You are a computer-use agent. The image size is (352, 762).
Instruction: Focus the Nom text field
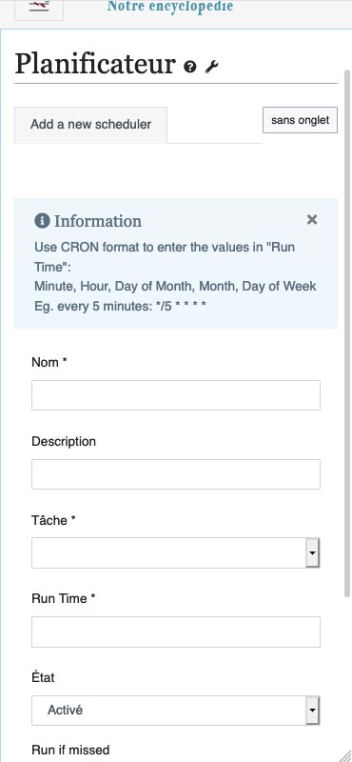pos(176,395)
